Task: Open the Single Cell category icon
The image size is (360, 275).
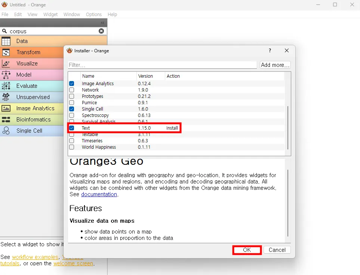Action: [6, 131]
